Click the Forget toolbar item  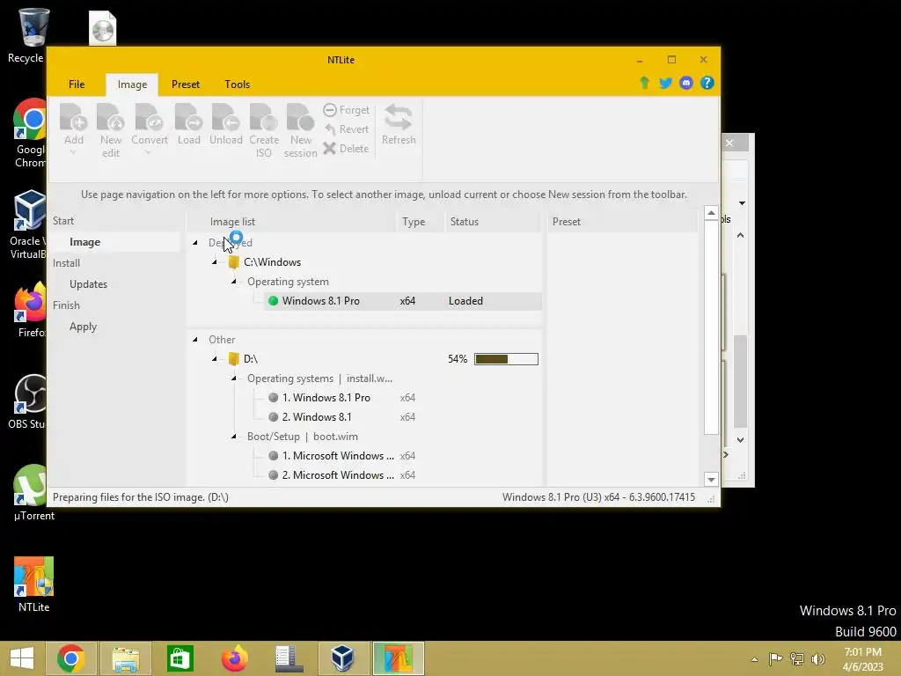tap(347, 110)
